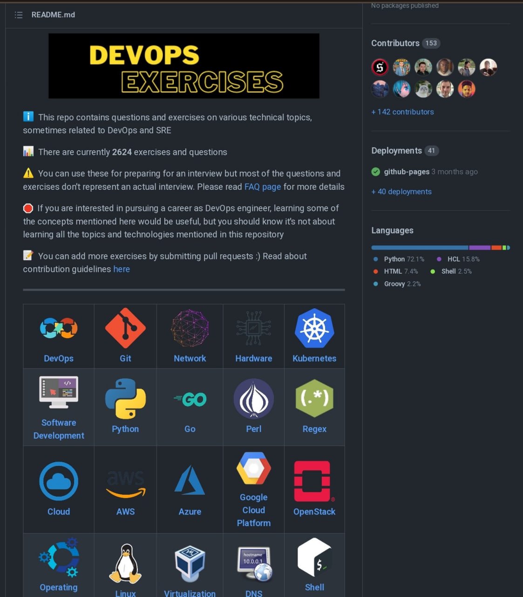This screenshot has width=523, height=597.
Task: Click the DevOps infinity loop icon
Action: [59, 328]
